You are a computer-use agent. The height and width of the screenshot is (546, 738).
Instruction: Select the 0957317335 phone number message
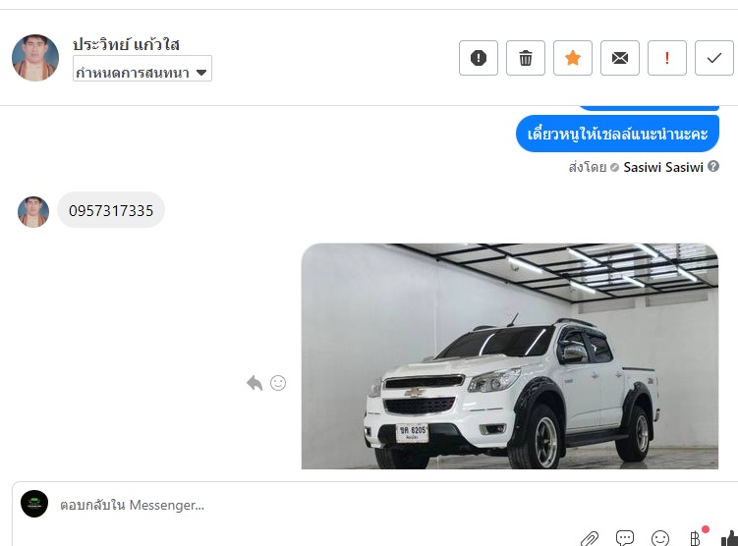click(111, 210)
